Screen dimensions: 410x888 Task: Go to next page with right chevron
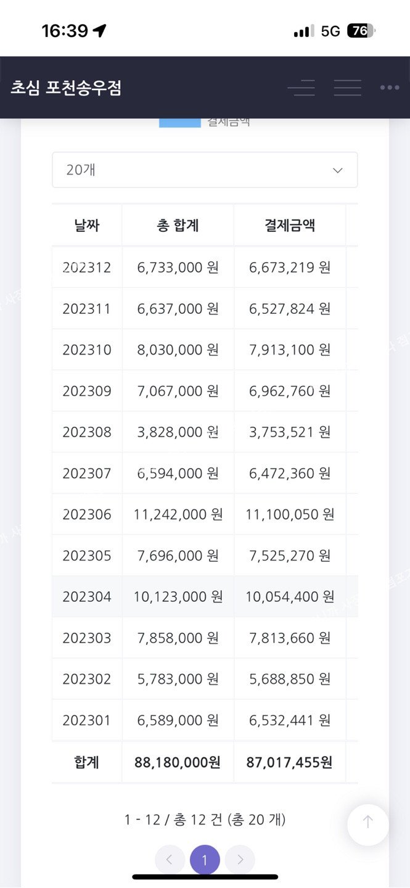(240, 860)
